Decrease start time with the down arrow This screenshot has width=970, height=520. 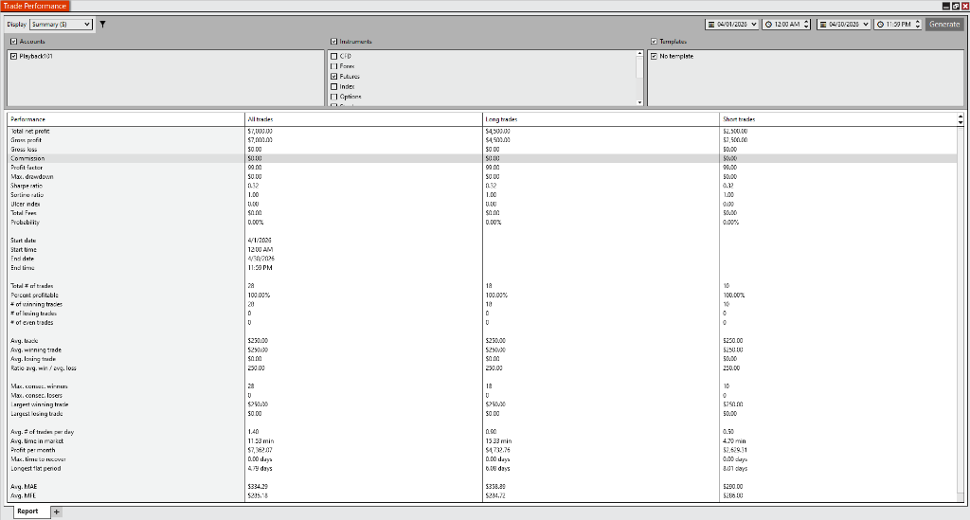tap(806, 27)
